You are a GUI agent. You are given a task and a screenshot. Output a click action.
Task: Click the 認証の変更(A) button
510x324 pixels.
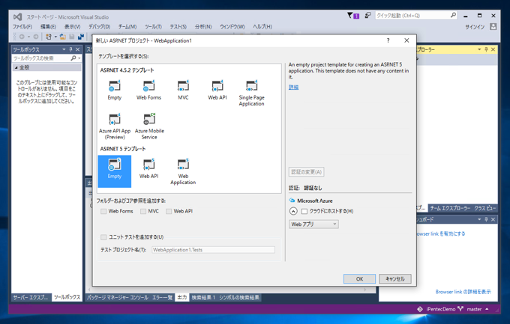(x=306, y=172)
